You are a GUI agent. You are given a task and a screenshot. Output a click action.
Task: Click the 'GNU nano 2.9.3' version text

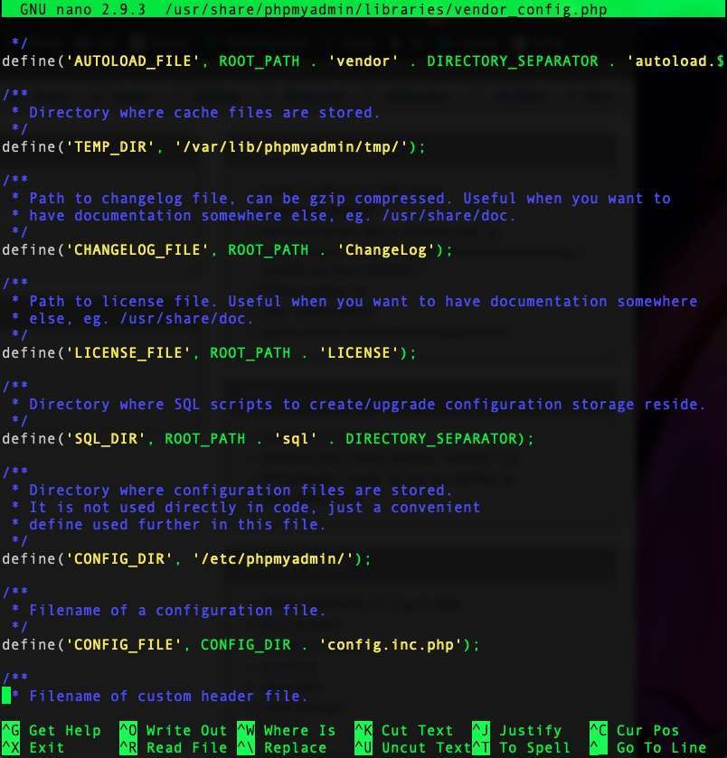click(82, 9)
